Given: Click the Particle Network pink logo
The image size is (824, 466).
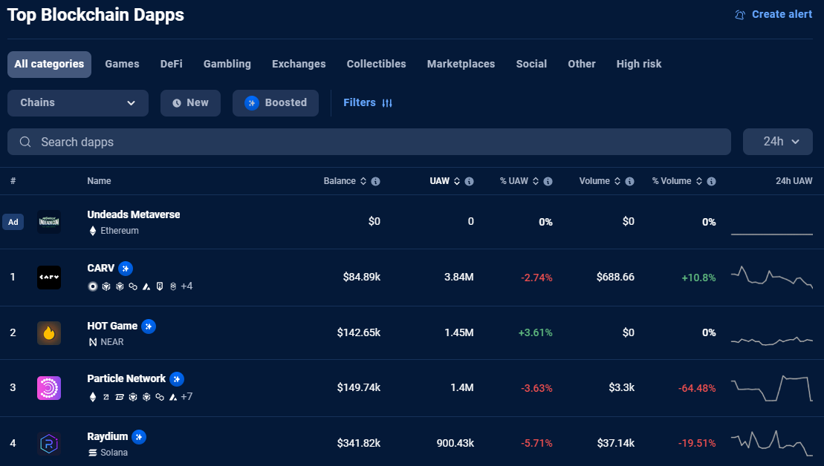Looking at the screenshot, I should pyautogui.click(x=49, y=388).
